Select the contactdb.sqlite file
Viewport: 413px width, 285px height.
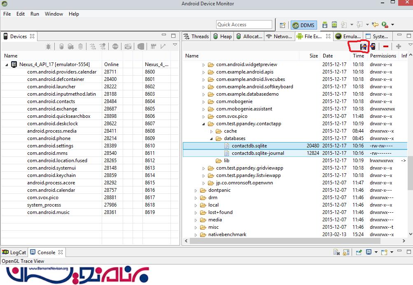[x=249, y=146]
